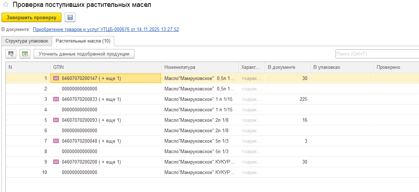Click GTIN marking icon in row 9

pos(56,162)
